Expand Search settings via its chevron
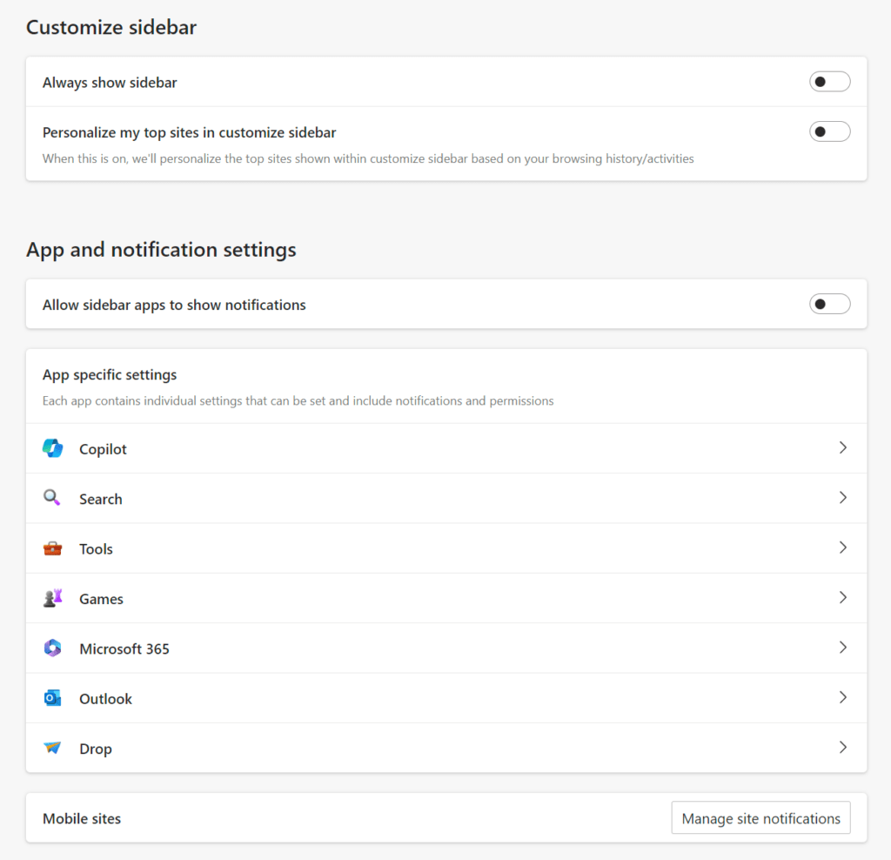Screen dimensions: 891x860 pos(842,498)
